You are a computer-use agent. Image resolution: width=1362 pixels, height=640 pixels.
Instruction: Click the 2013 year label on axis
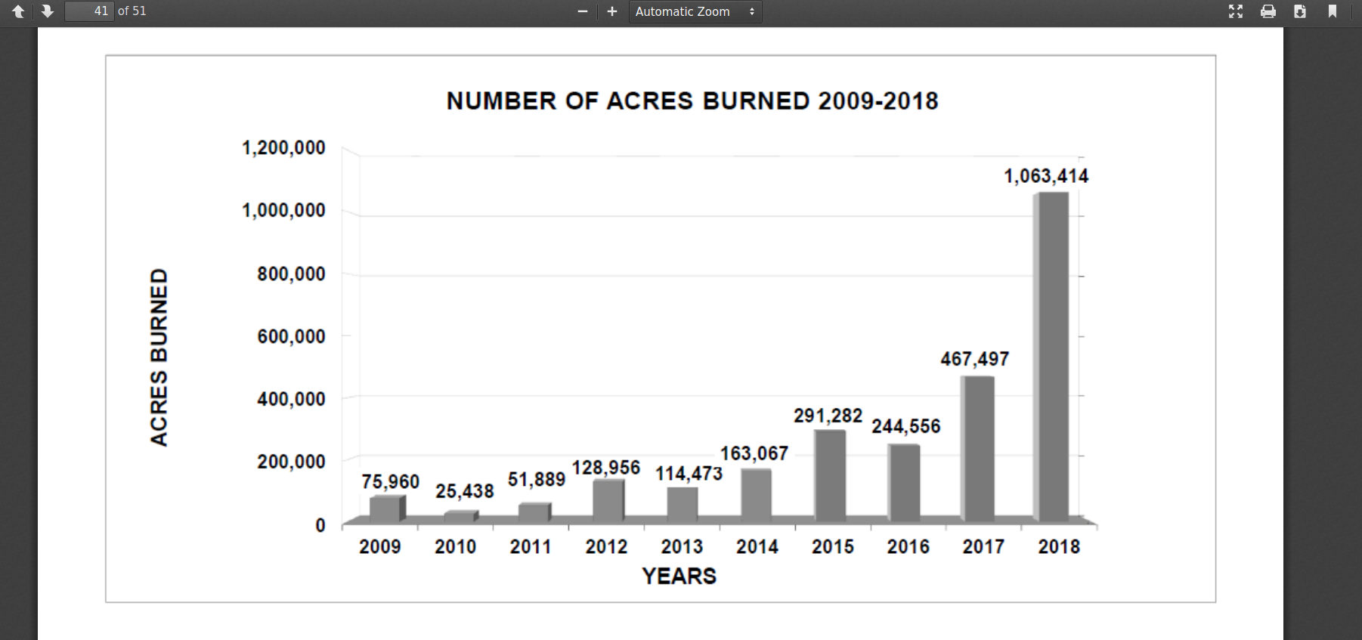[x=682, y=546]
